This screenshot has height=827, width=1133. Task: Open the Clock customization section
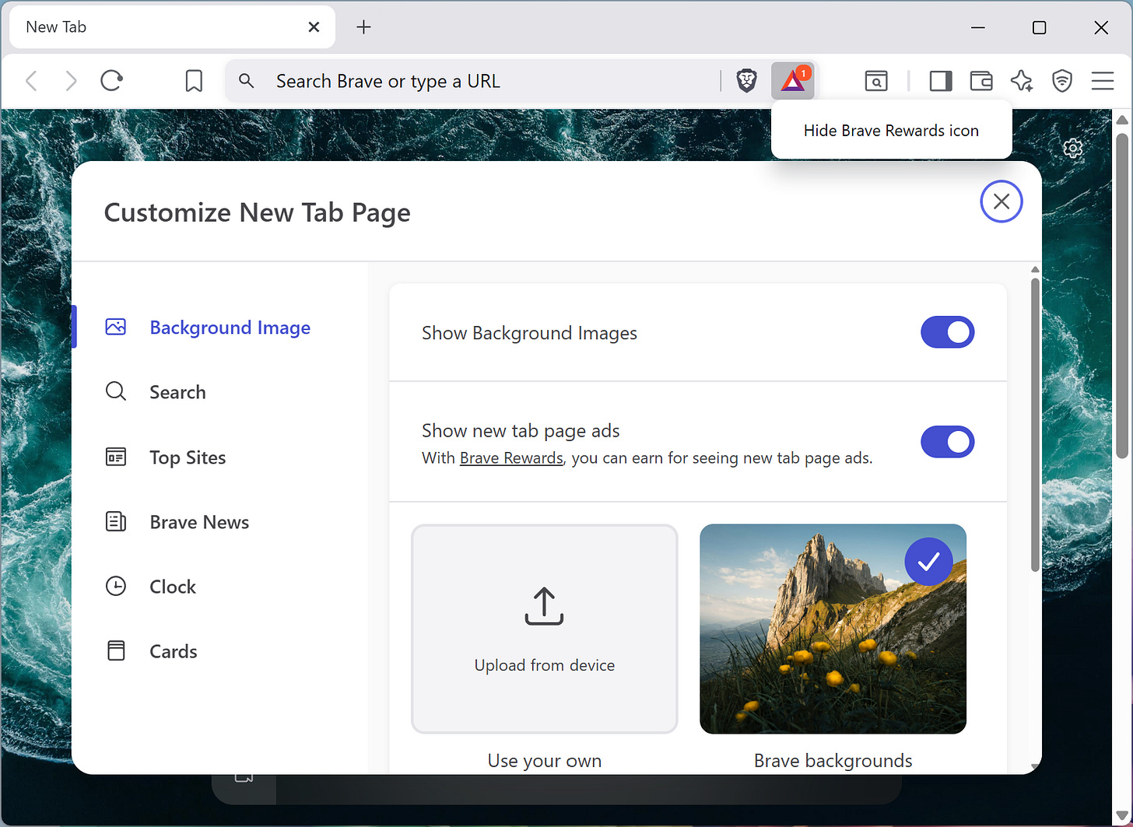click(x=172, y=586)
